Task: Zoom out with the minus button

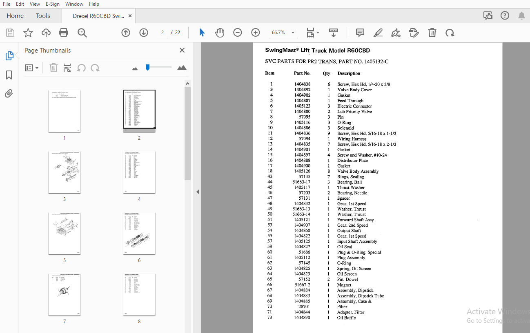Action: coord(238,33)
